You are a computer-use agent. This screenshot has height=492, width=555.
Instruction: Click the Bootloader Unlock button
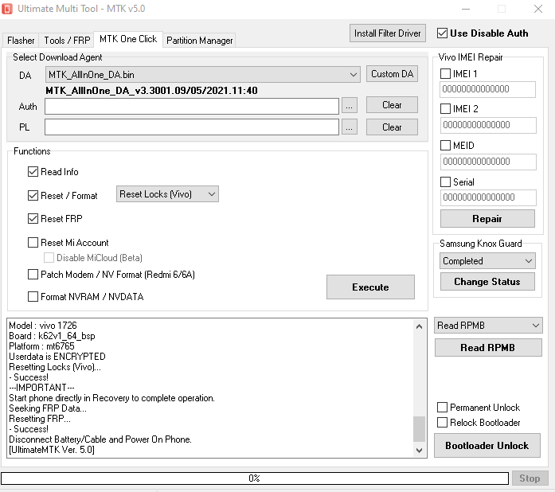click(x=487, y=446)
